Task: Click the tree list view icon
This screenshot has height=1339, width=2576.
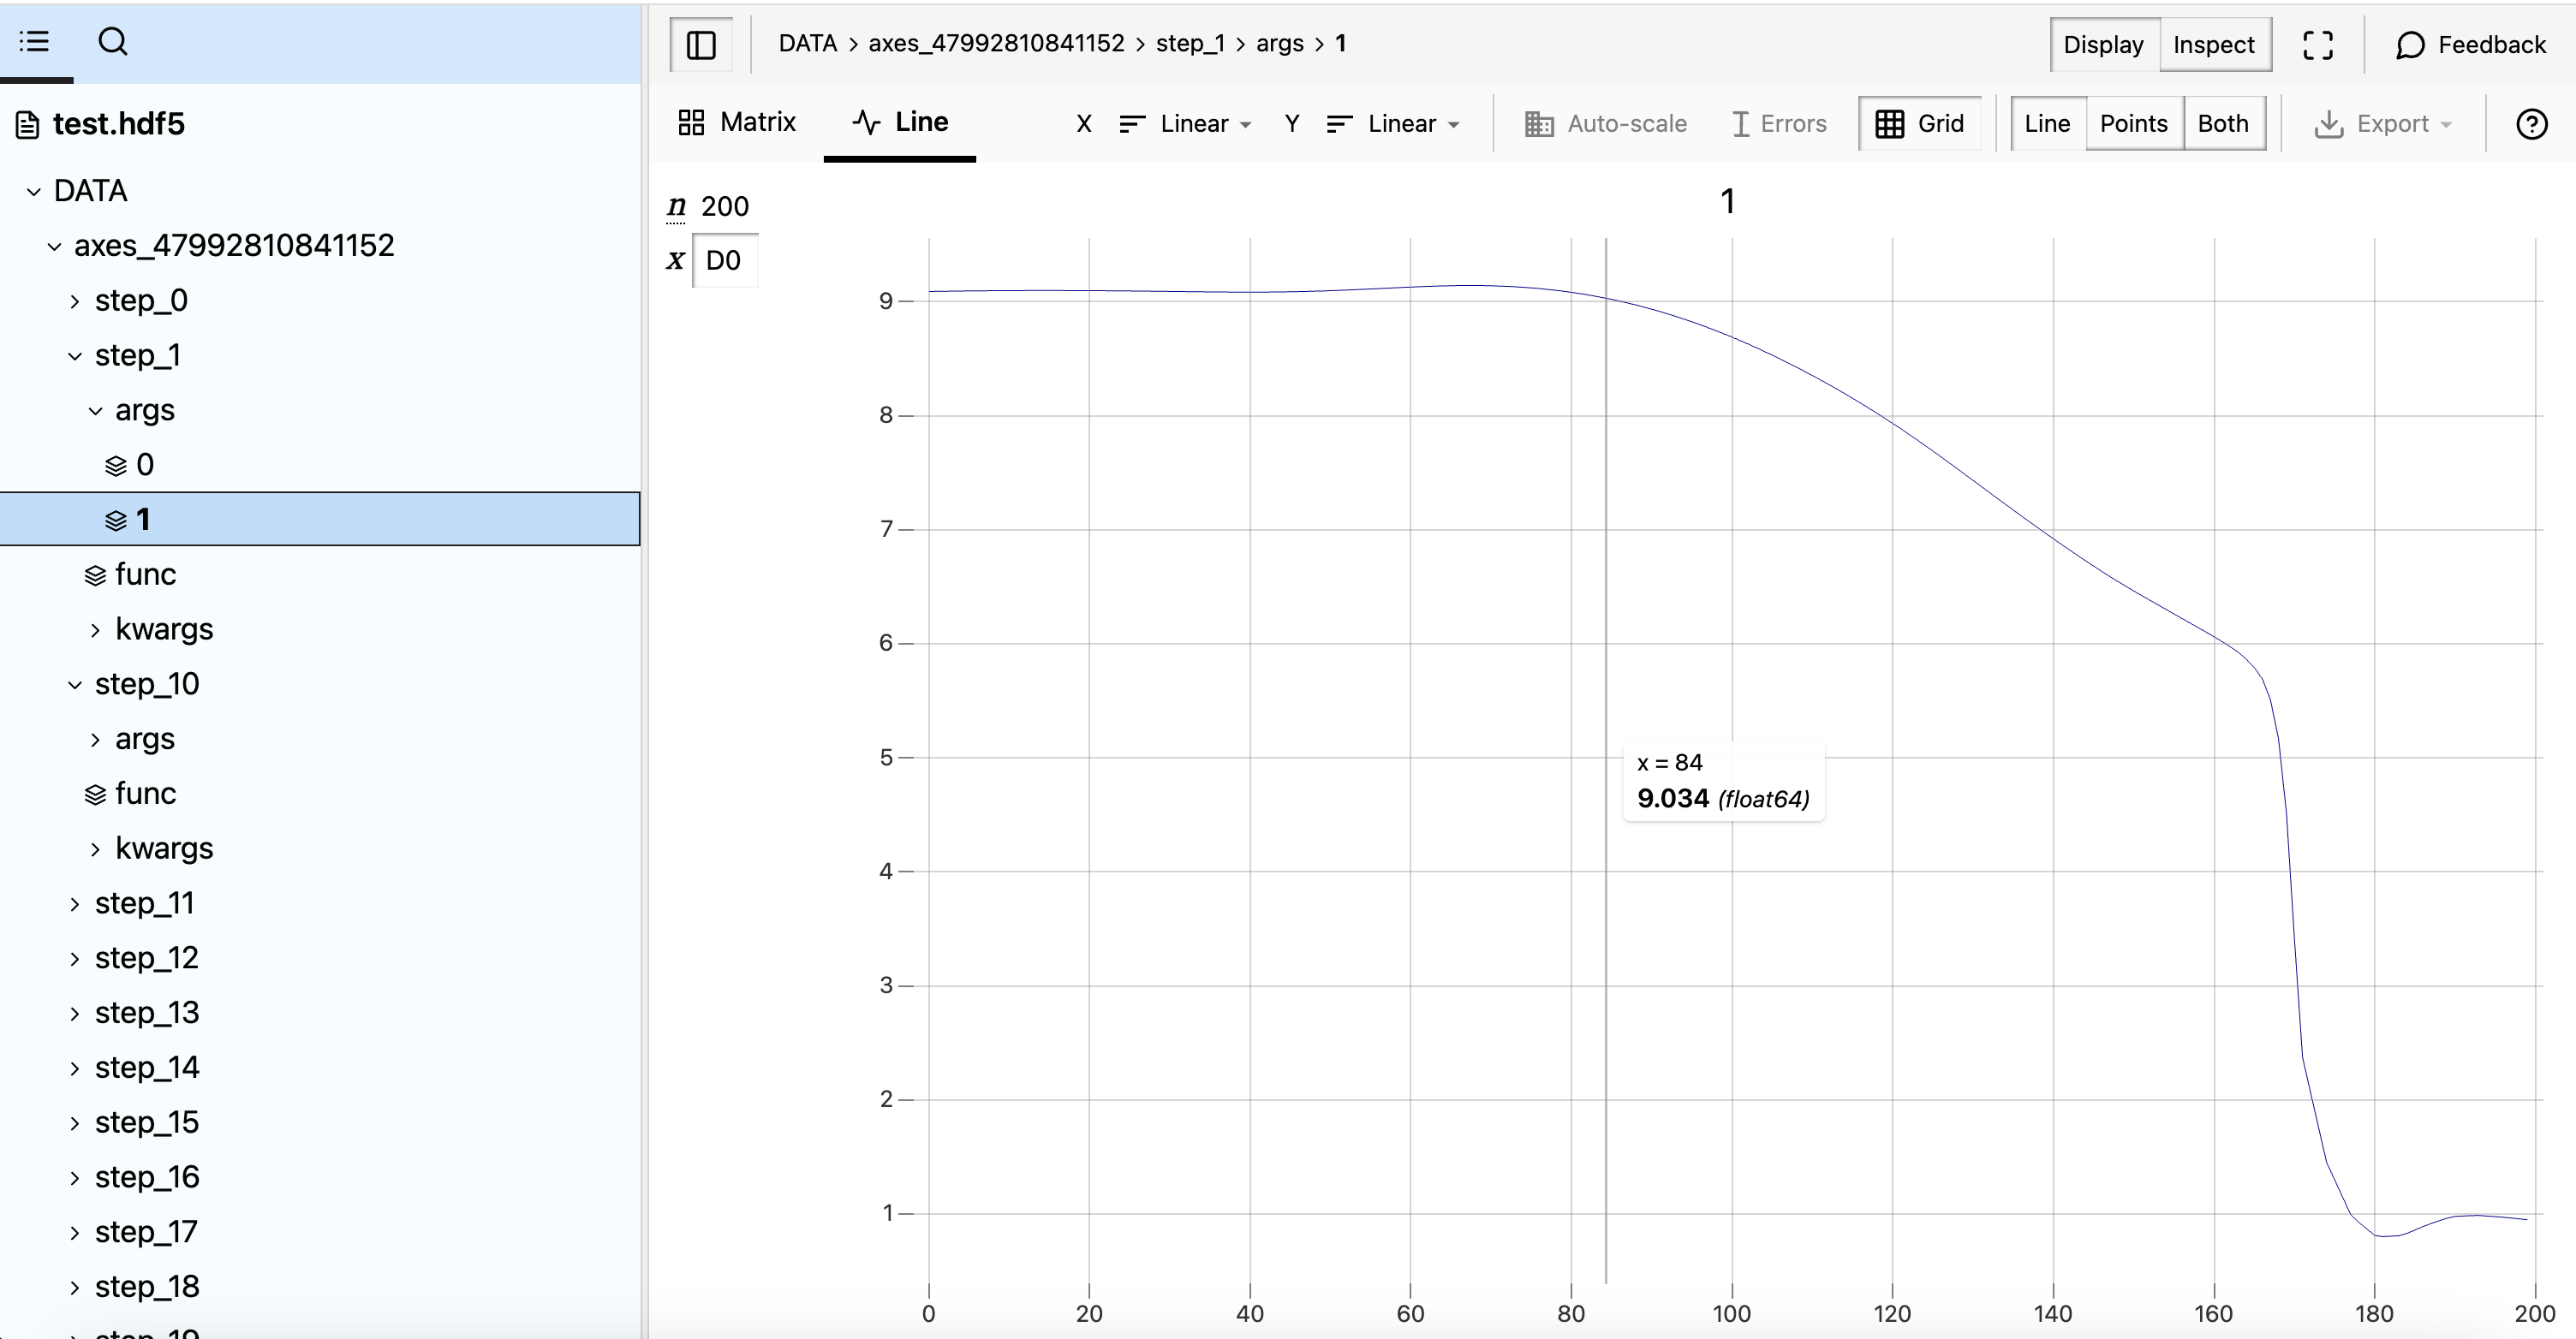Action: click(x=35, y=42)
